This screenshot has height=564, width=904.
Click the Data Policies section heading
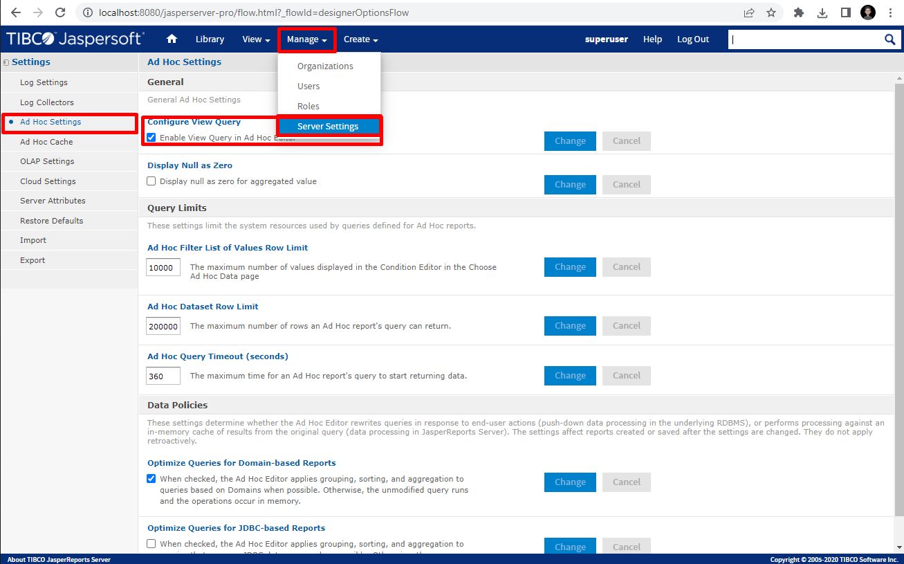[178, 405]
